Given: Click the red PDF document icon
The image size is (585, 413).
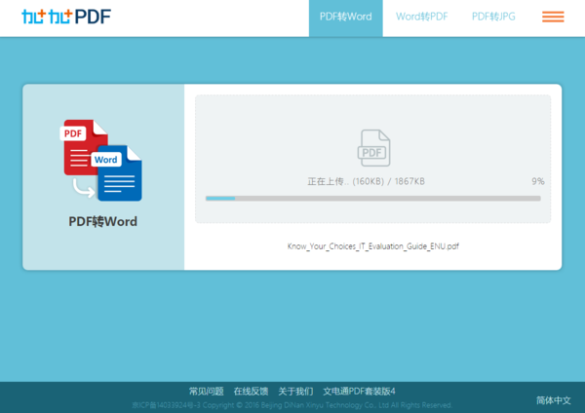Looking at the screenshot, I should pyautogui.click(x=84, y=147).
